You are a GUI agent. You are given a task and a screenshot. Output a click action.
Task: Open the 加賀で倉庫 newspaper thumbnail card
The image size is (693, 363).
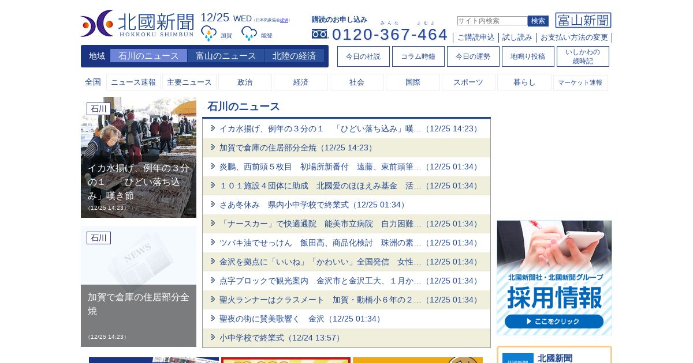[139, 286]
